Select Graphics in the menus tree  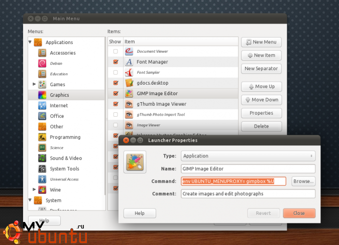click(59, 95)
